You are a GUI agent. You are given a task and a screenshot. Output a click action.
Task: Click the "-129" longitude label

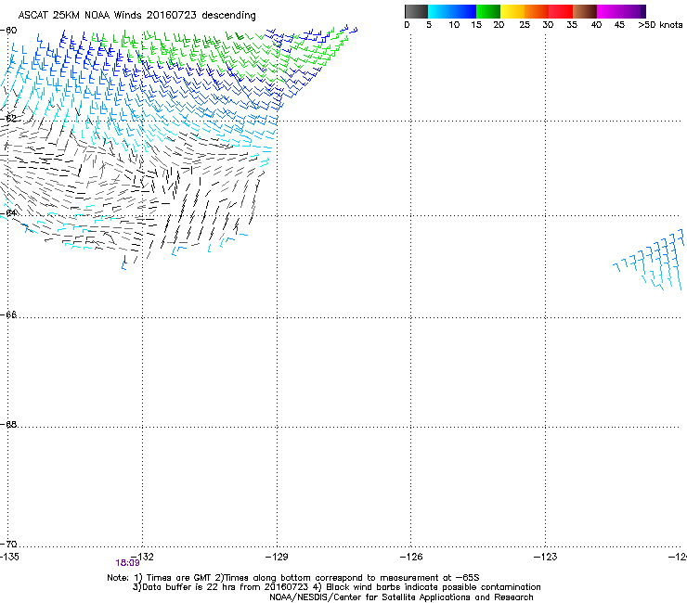277,557
